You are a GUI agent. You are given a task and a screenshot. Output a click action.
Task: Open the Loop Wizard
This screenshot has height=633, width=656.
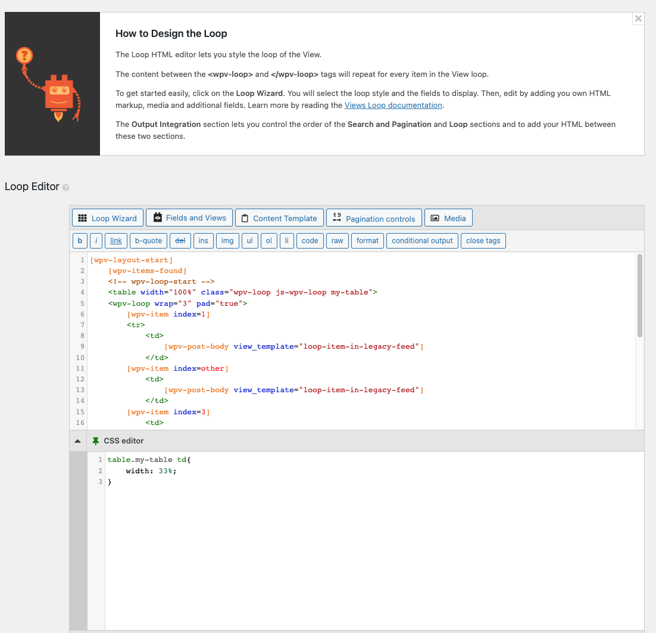[108, 218]
